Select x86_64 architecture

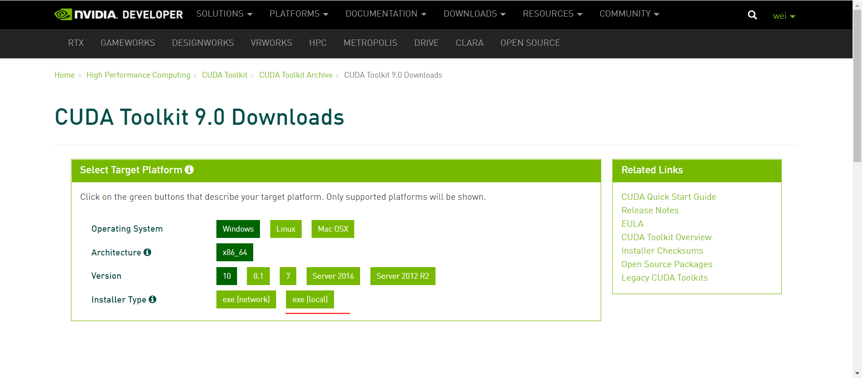pyautogui.click(x=235, y=252)
